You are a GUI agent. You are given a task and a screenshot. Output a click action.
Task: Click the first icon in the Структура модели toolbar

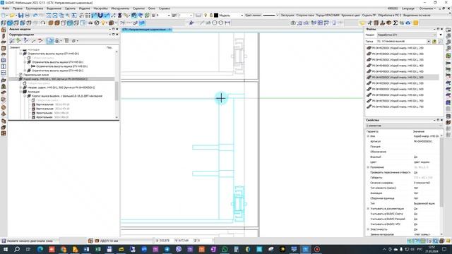[x=12, y=41]
